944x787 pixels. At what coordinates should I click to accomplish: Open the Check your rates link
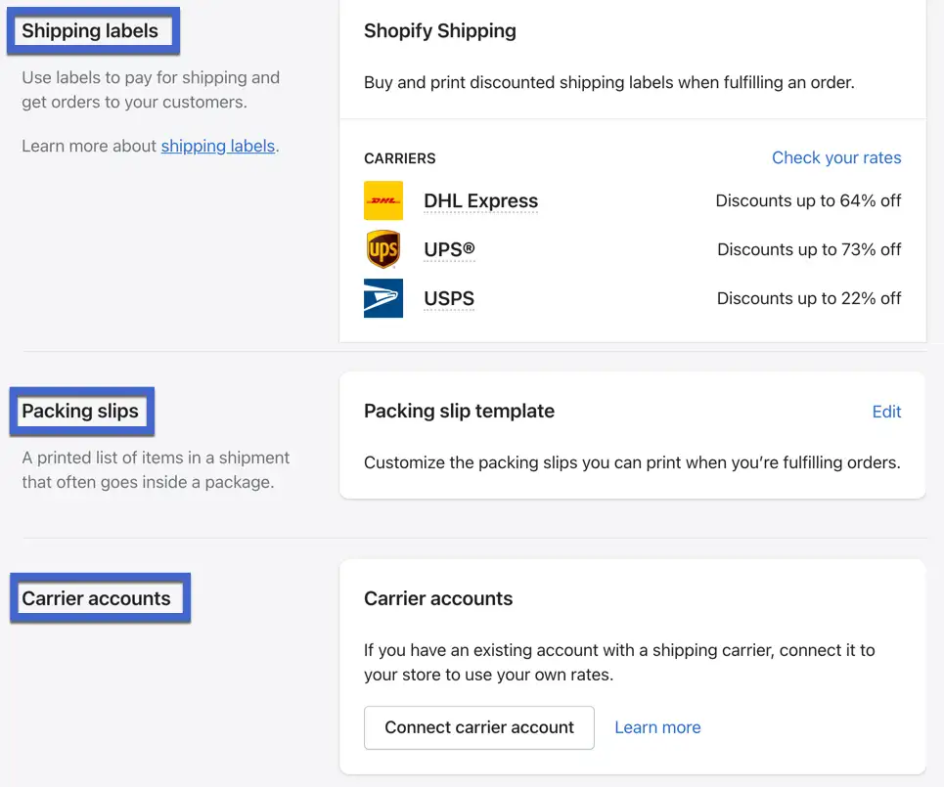tap(836, 157)
